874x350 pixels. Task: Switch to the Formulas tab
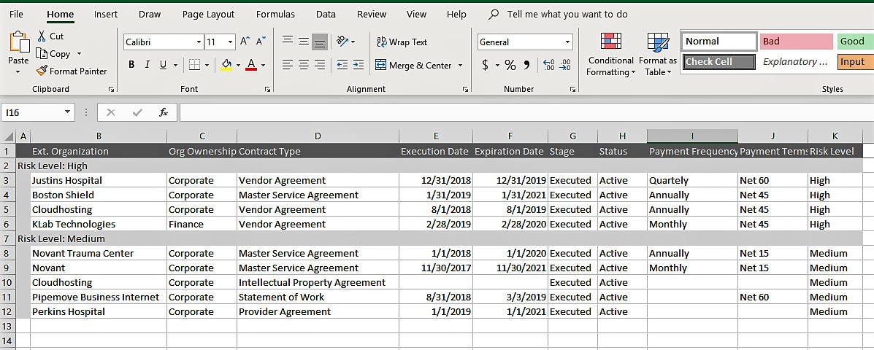point(275,15)
